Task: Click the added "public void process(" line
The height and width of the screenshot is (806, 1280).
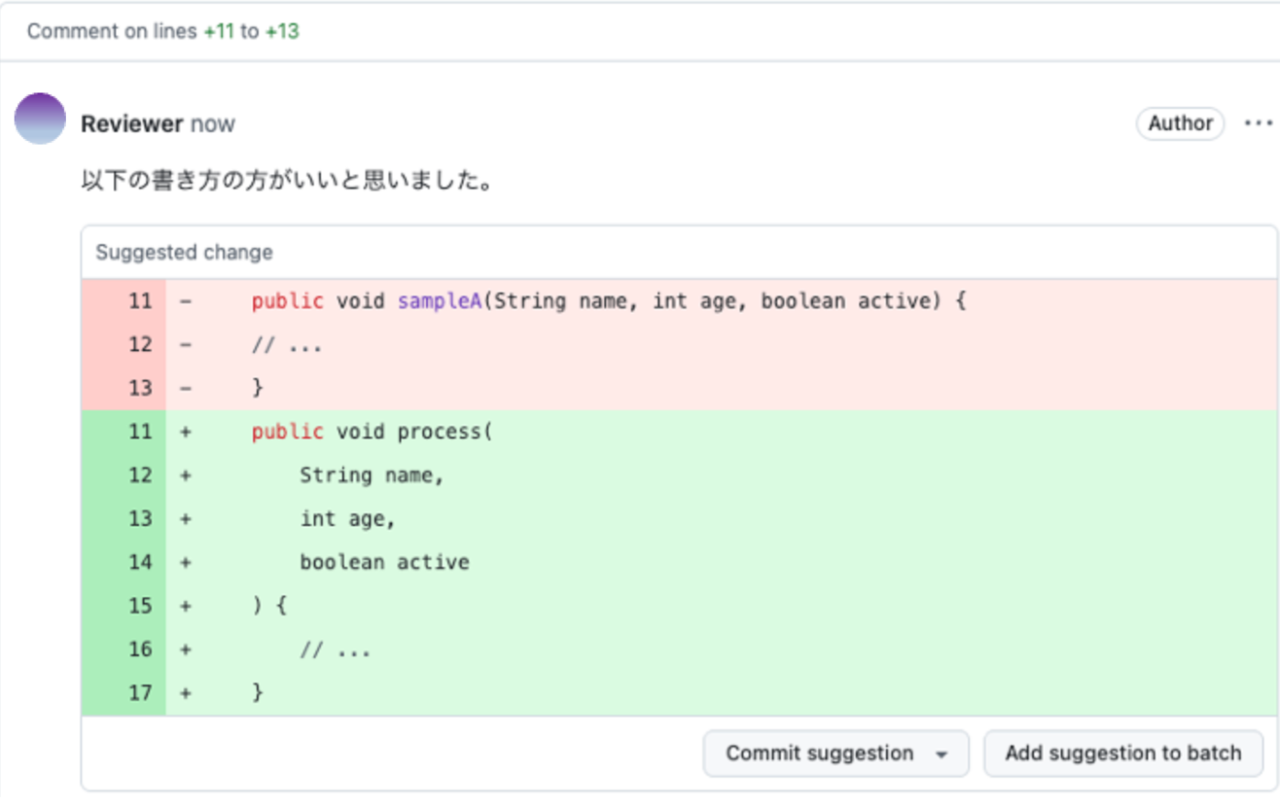Action: [371, 432]
